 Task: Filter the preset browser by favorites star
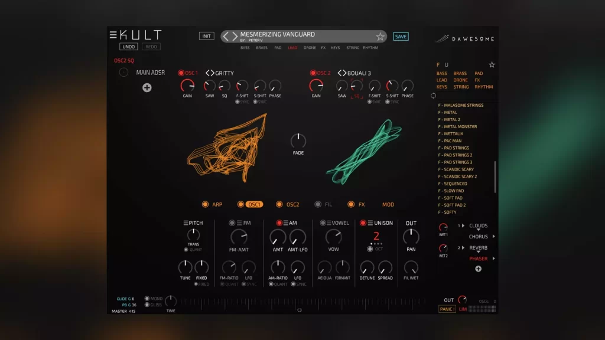pyautogui.click(x=492, y=65)
